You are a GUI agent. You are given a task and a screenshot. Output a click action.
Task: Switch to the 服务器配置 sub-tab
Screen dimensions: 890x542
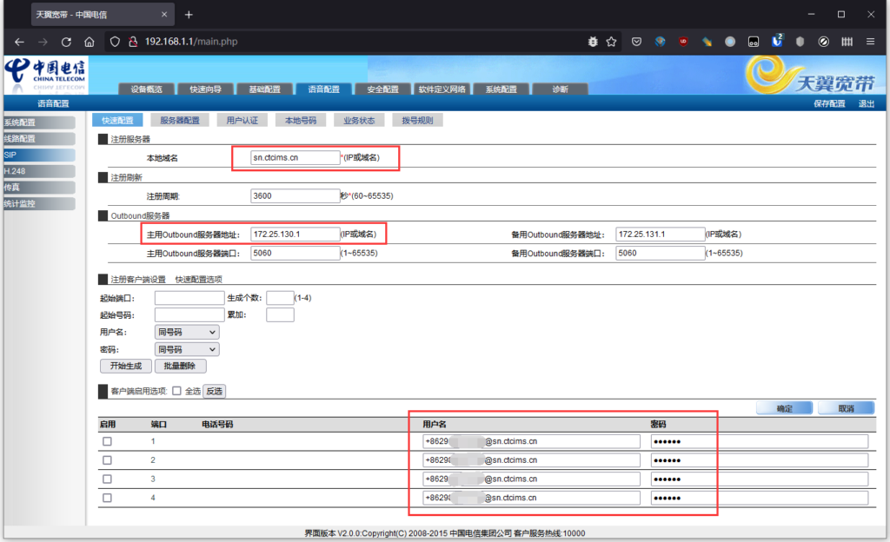pyautogui.click(x=180, y=120)
